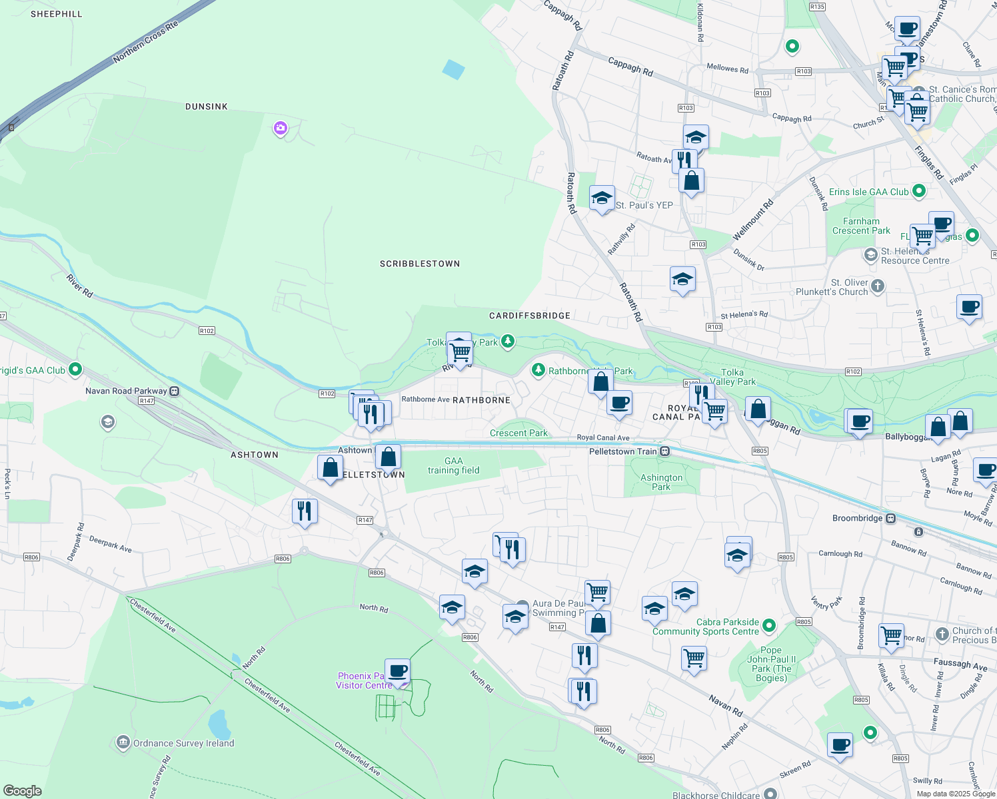Screen dimensions: 997x799
Task: Click the purple camera marker in Dunsink
Action: [x=281, y=128]
